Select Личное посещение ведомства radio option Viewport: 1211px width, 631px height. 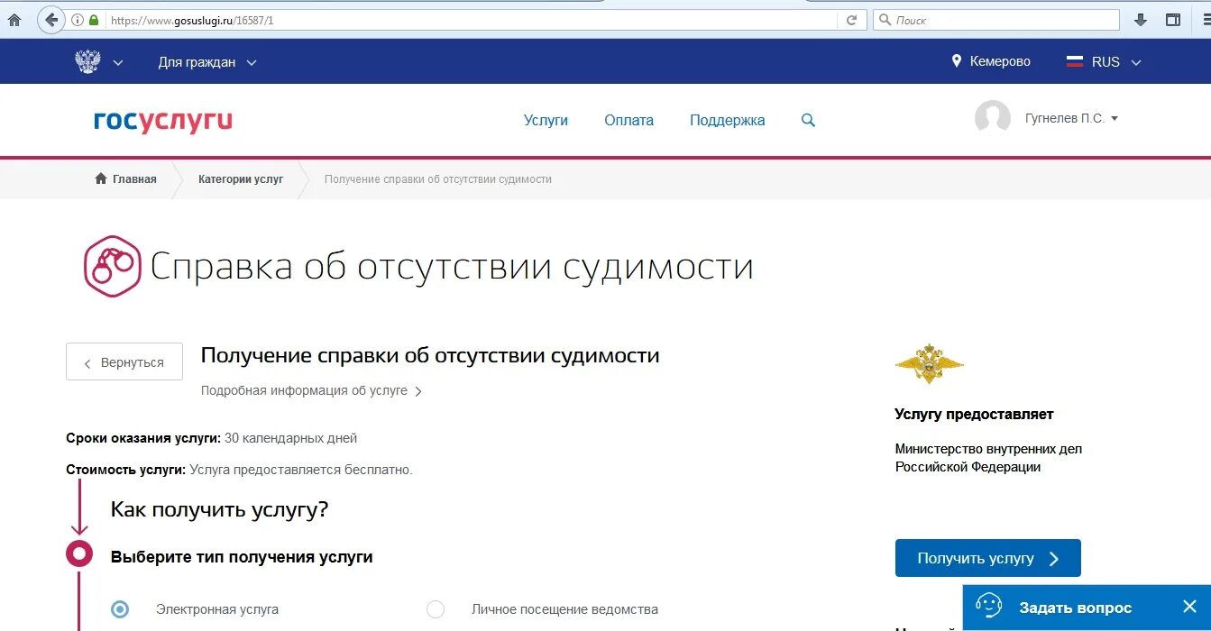click(436, 609)
